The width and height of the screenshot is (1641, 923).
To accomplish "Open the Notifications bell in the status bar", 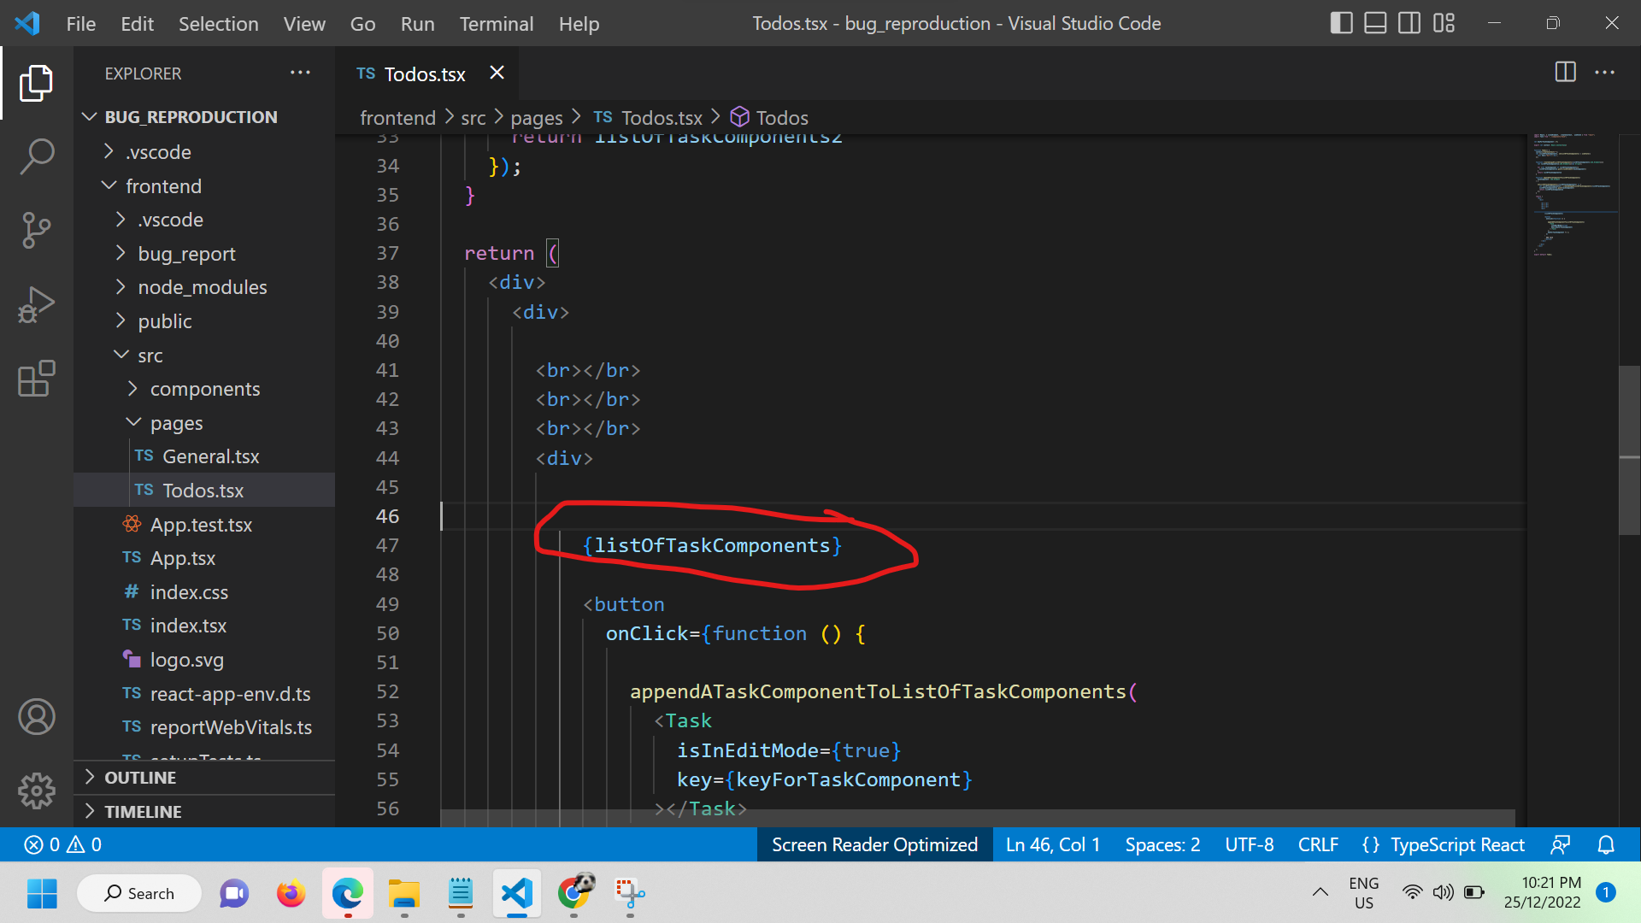I will [1606, 844].
